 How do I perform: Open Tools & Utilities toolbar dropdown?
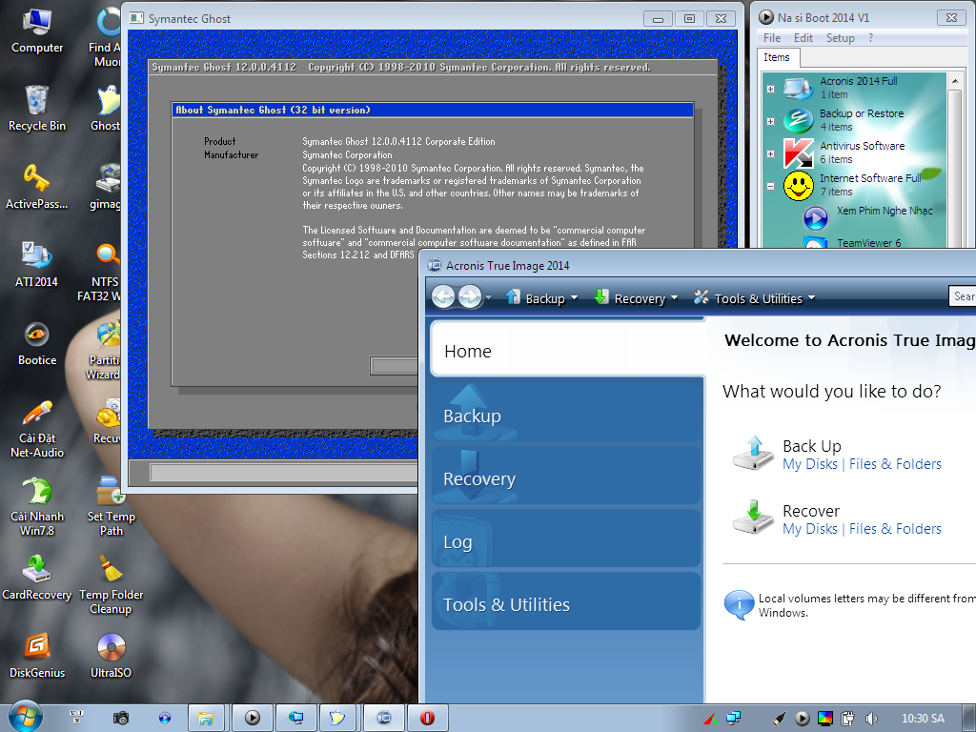click(x=755, y=298)
